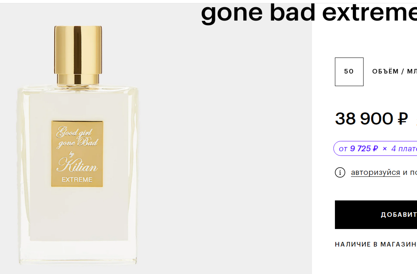Screen dimensions: 417x274
Task: Click the ruble sign after 38 900
Action: (x=402, y=119)
